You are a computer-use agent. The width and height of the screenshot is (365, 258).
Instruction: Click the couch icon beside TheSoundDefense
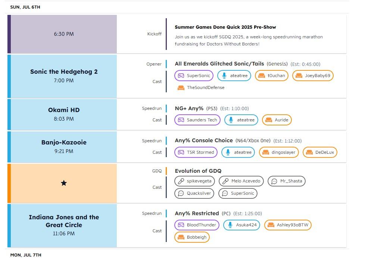tap(181, 87)
